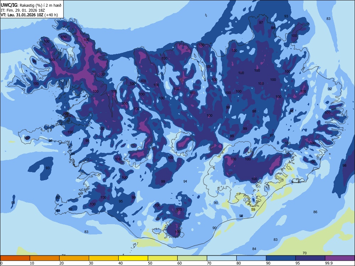Click the legend tick label '40'

tap(121, 263)
